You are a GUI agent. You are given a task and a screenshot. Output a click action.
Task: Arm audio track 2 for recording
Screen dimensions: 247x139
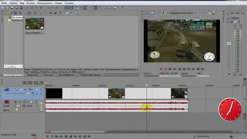[15, 102]
